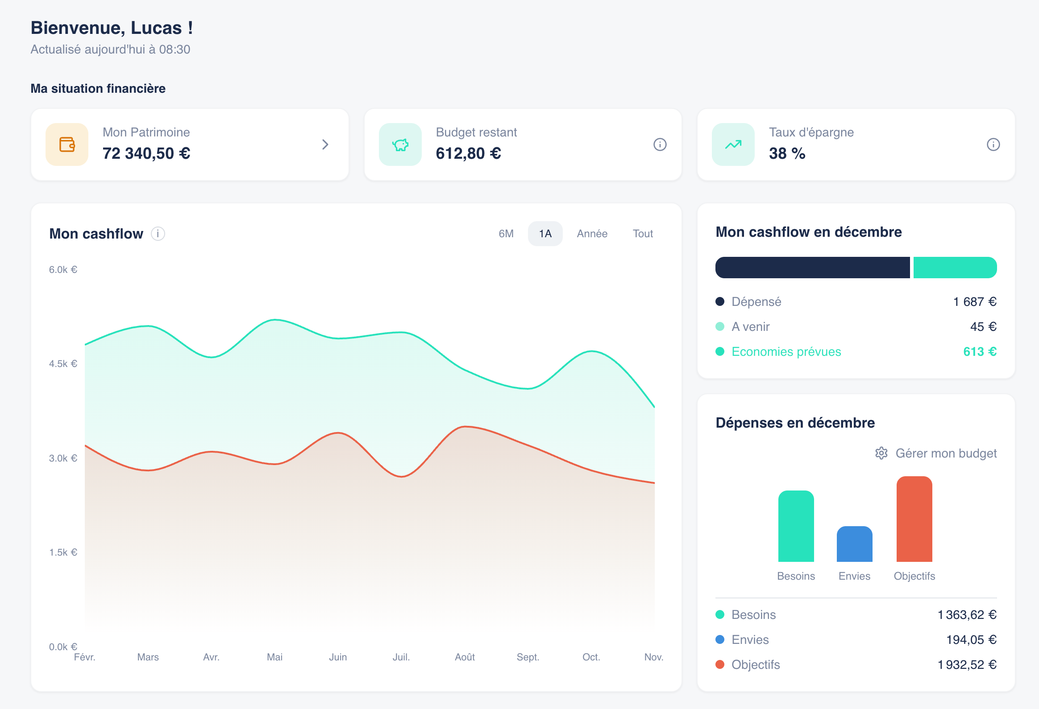The width and height of the screenshot is (1039, 709).
Task: Click the settings gear beside Gérer mon budget
Action: tap(880, 453)
